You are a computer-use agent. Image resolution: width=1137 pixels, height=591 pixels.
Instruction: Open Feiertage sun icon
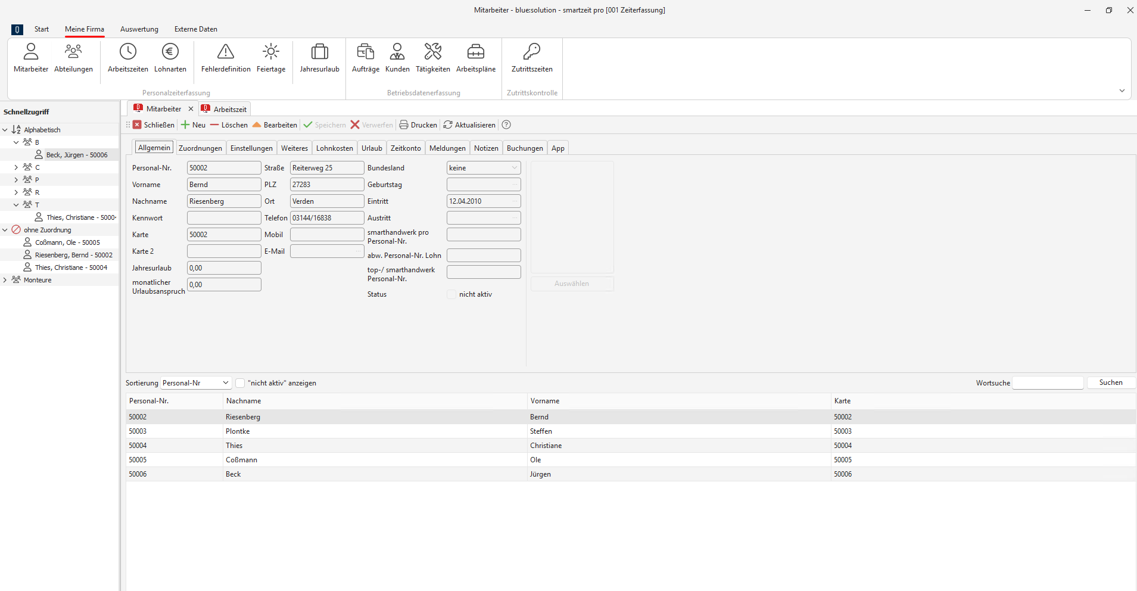click(x=271, y=58)
